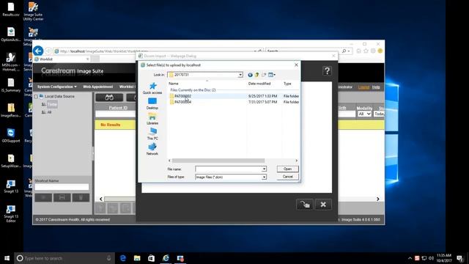Open the Carestream help question mark
This screenshot has width=469, height=264.
click(327, 71)
